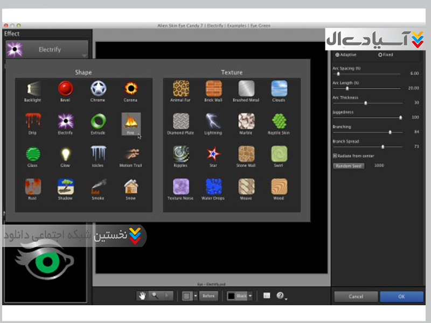The height and width of the screenshot is (323, 431).
Task: Select the Fixed radio option
Action: (x=380, y=55)
